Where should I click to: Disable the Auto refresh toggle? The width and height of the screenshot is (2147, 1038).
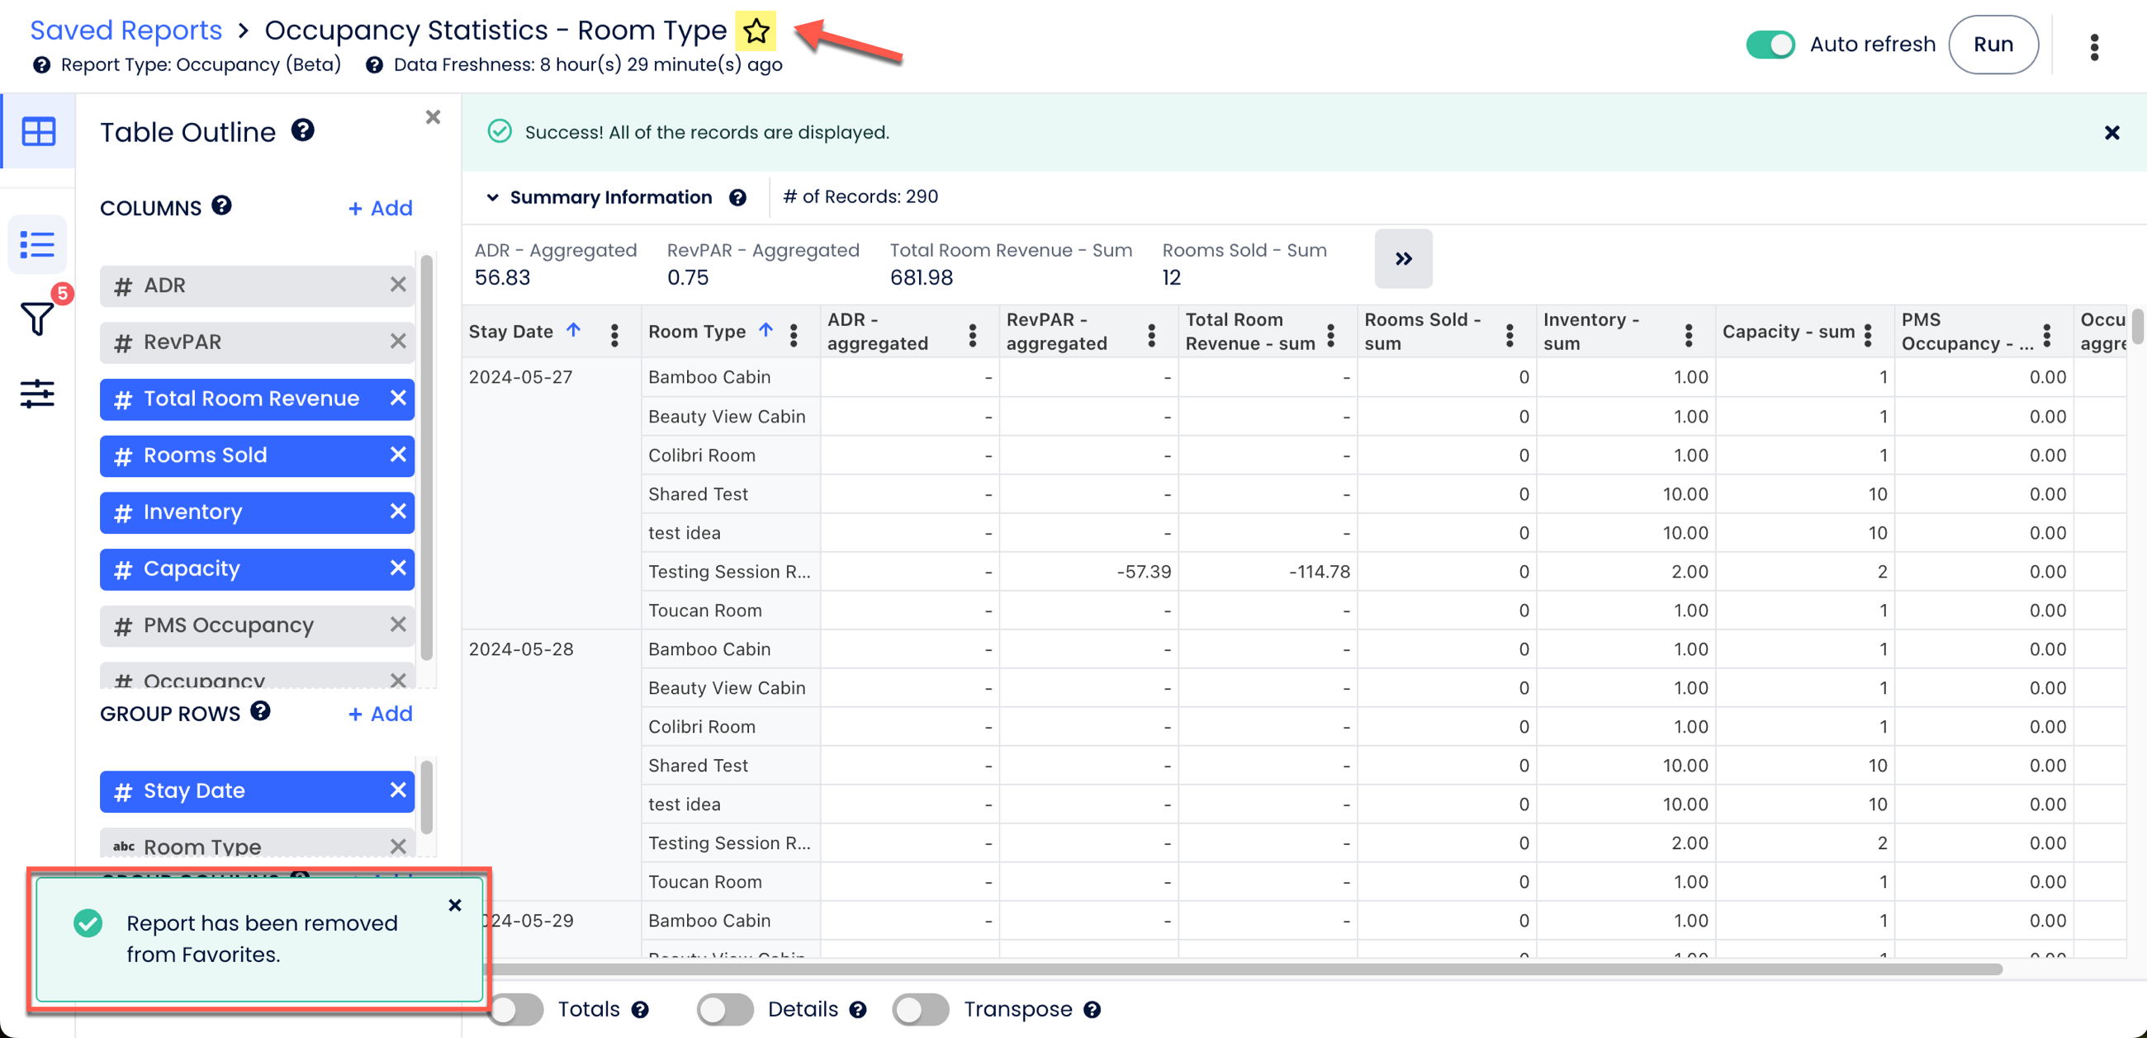coord(1770,45)
